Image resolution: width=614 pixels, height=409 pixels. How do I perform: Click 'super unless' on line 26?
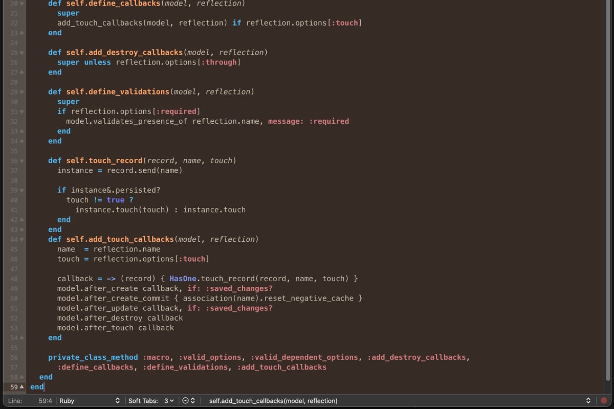(x=84, y=62)
